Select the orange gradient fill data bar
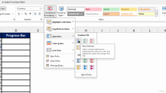166x93 pixels. [x=78, y=48]
